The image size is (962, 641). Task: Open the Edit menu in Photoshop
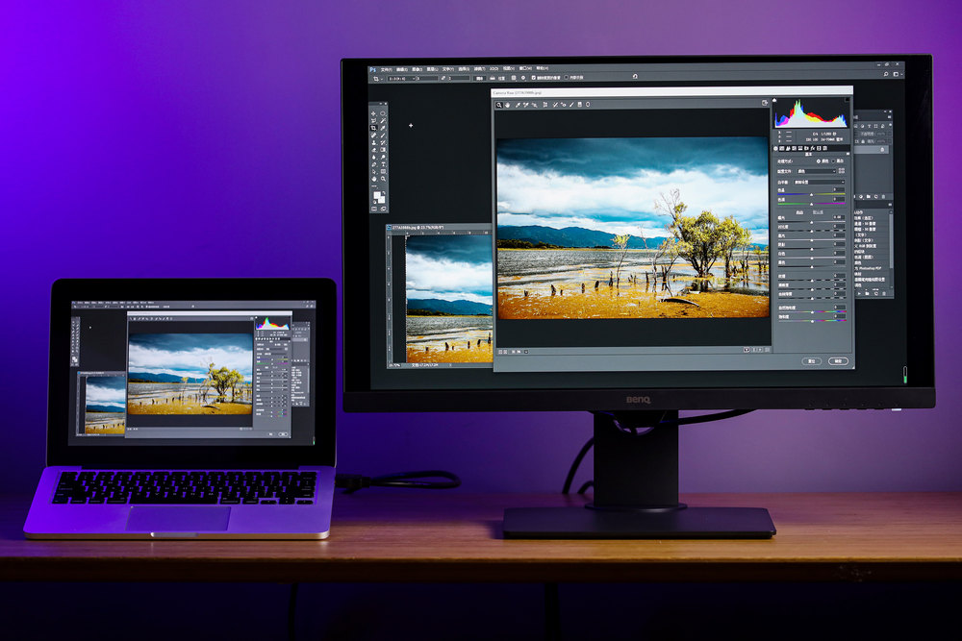click(x=402, y=69)
